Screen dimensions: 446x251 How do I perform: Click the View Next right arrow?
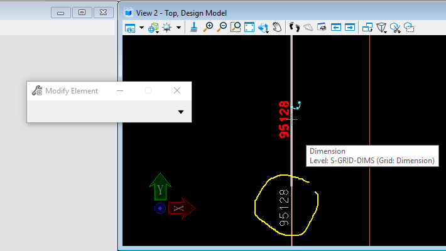tap(350, 27)
